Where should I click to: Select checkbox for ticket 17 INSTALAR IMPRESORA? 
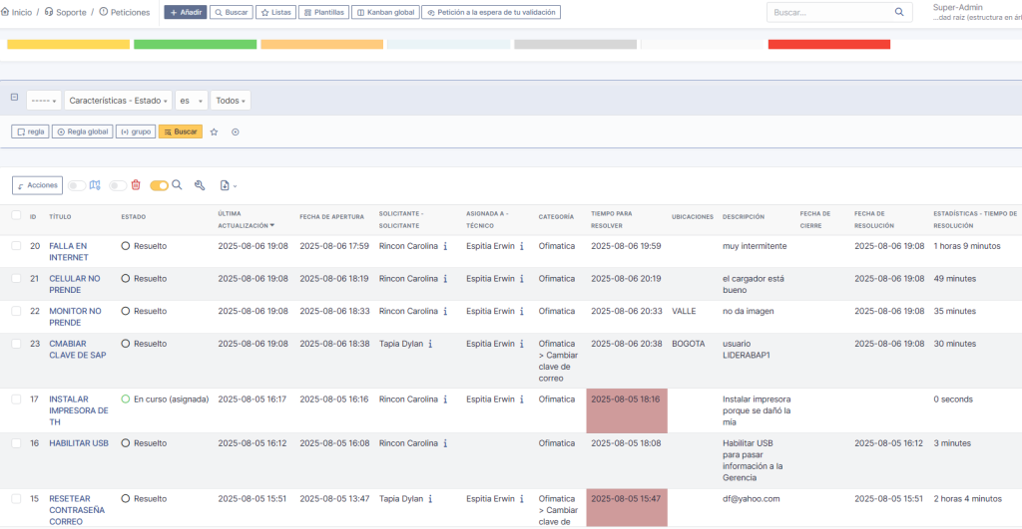(16, 398)
